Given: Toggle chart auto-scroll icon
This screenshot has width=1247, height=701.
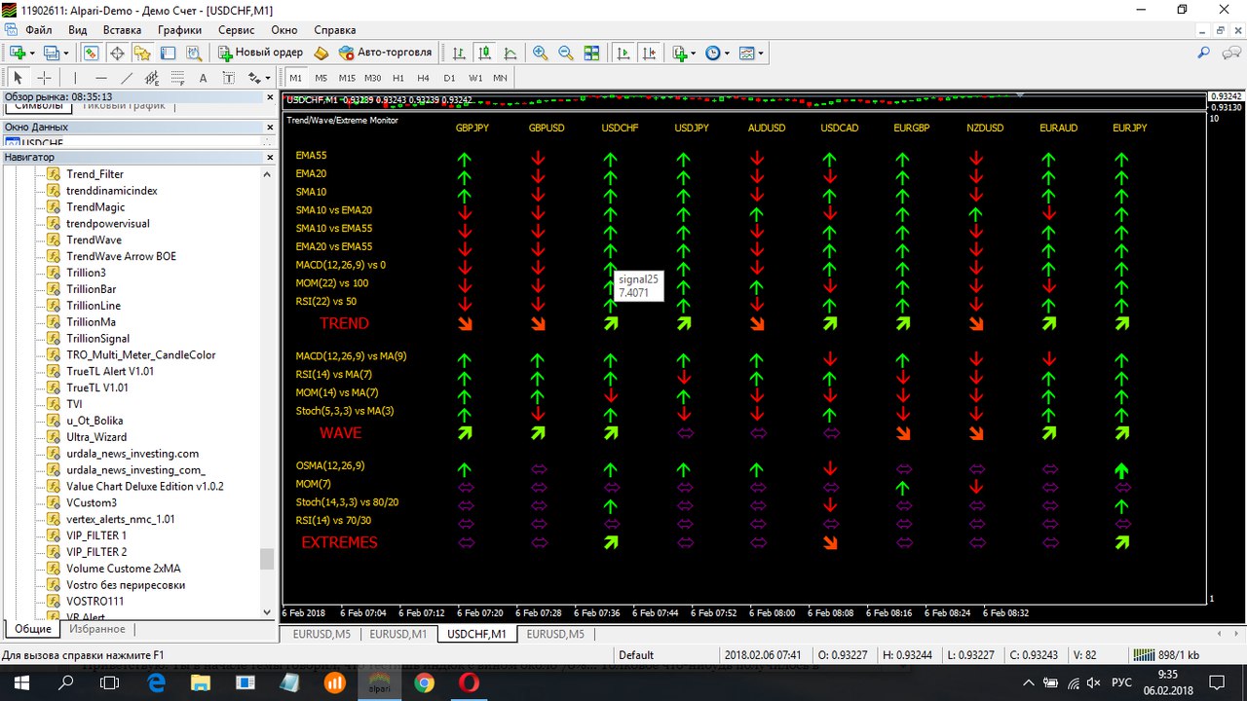Looking at the screenshot, I should point(623,53).
